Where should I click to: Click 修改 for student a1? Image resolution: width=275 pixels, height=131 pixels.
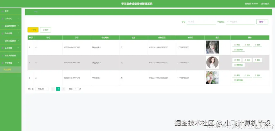(x=247, y=75)
